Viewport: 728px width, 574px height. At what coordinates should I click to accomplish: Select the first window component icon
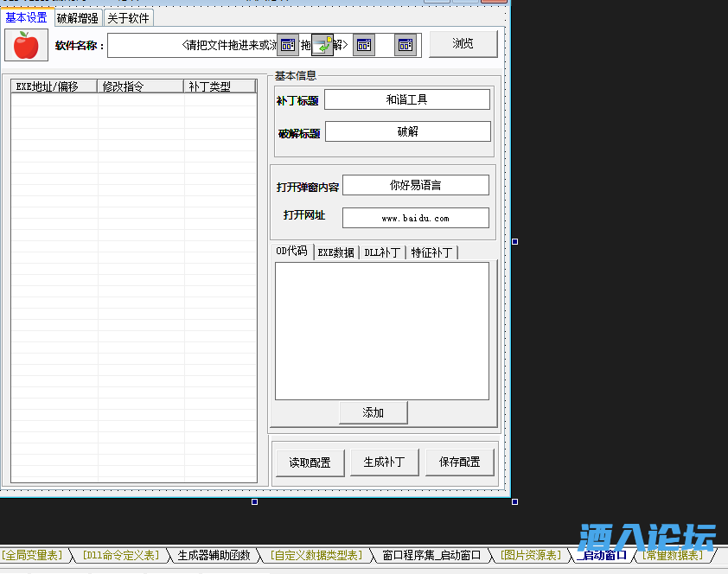(x=289, y=45)
